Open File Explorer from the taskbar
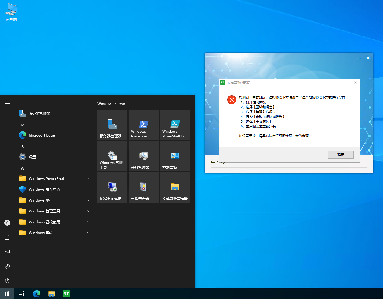The width and height of the screenshot is (383, 299). coord(52,294)
